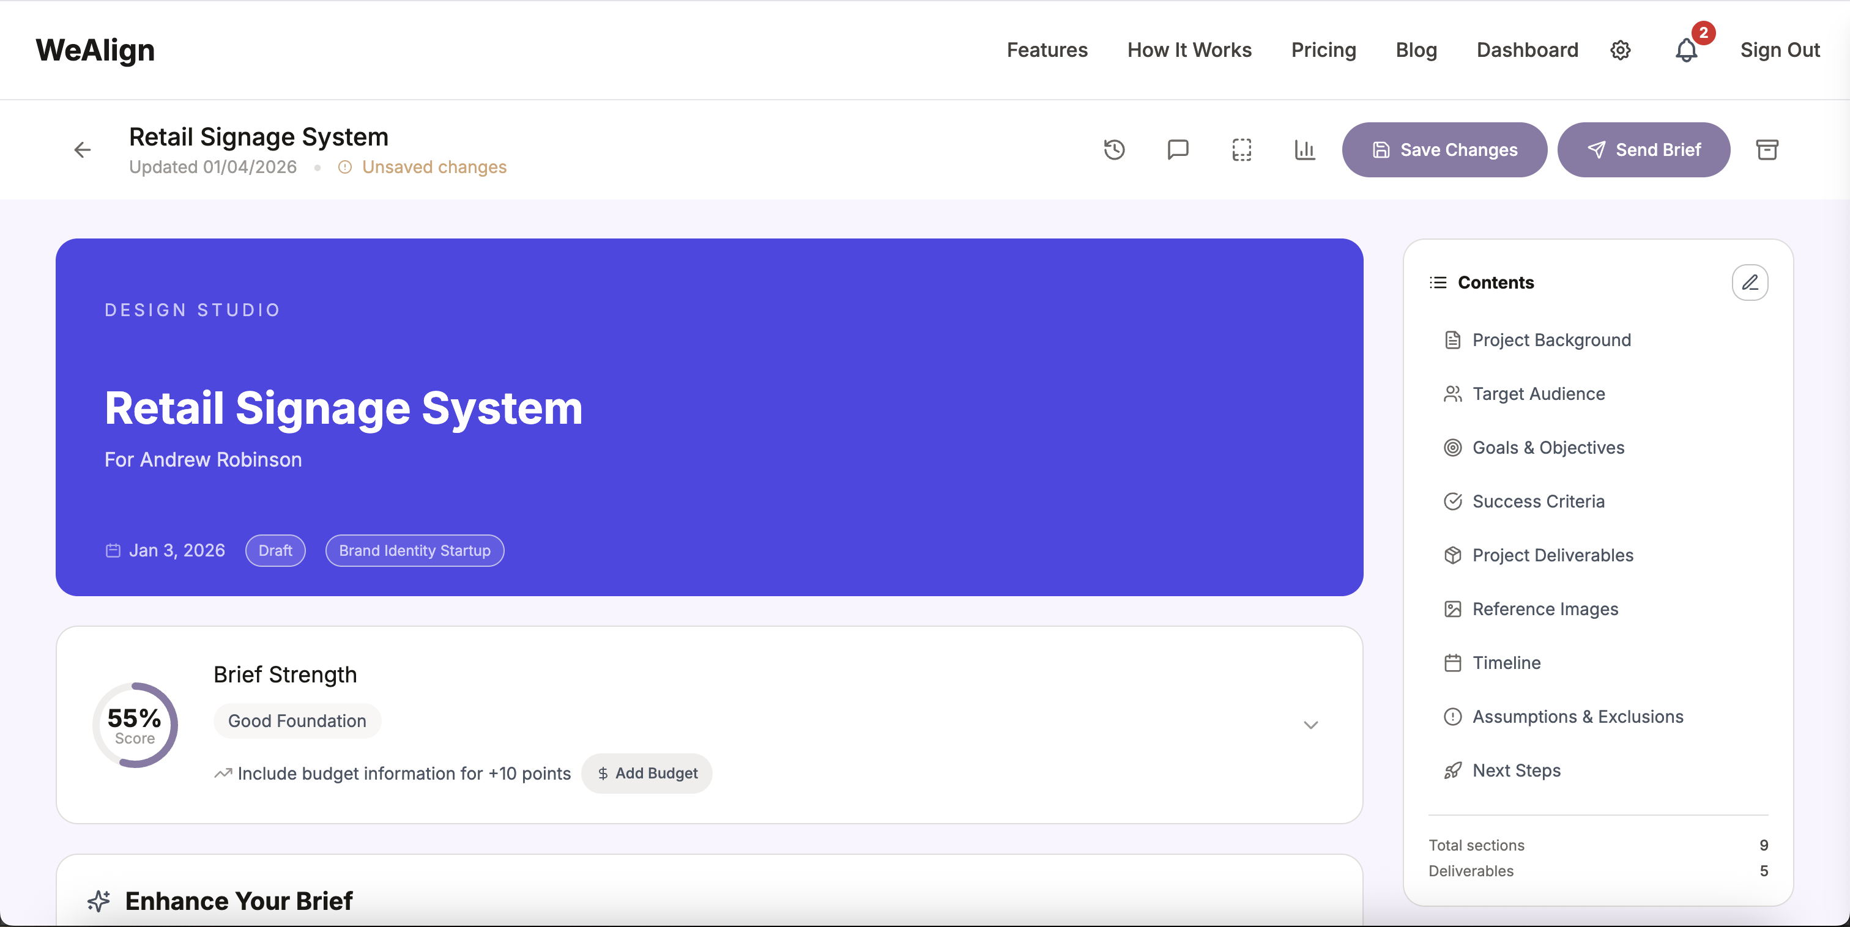This screenshot has width=1850, height=927.
Task: Click the selection frame icon near Save Changes
Action: [1242, 149]
